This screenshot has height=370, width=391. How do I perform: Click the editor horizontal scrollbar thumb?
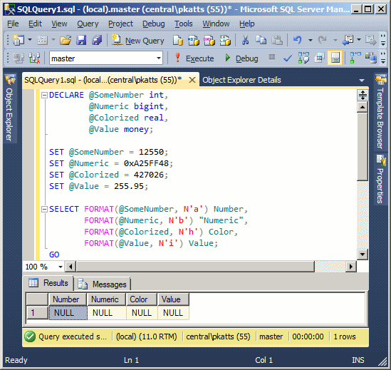tap(195, 267)
